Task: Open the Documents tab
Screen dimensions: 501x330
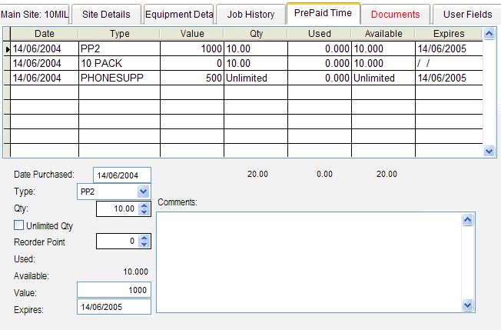Action: point(395,14)
